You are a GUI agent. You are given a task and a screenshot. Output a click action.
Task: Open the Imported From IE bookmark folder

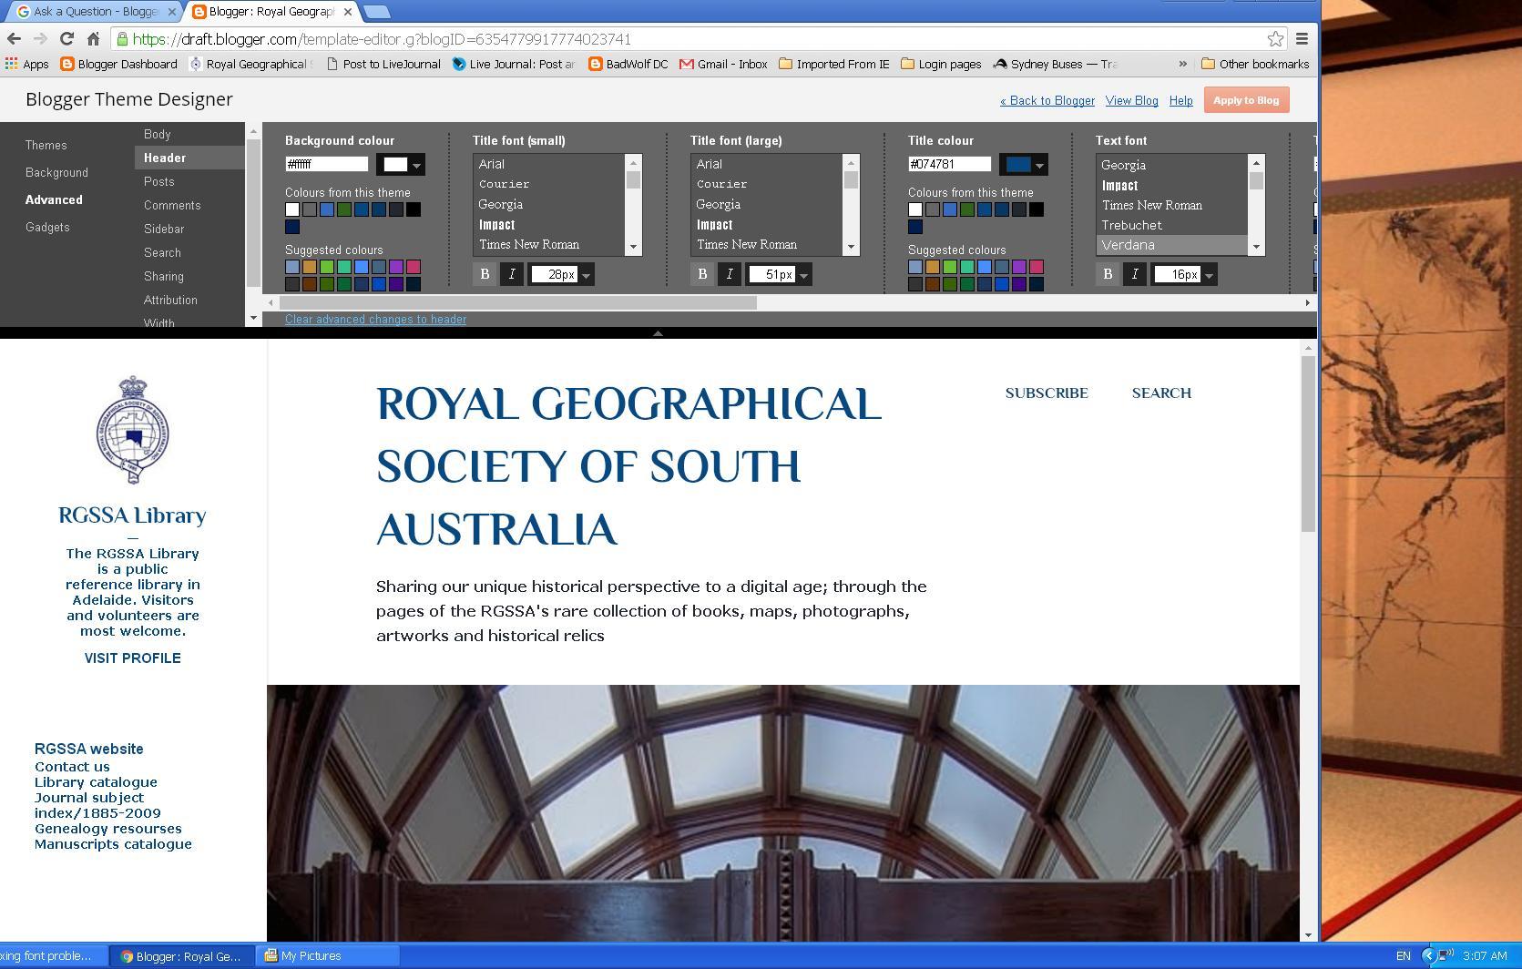834,64
